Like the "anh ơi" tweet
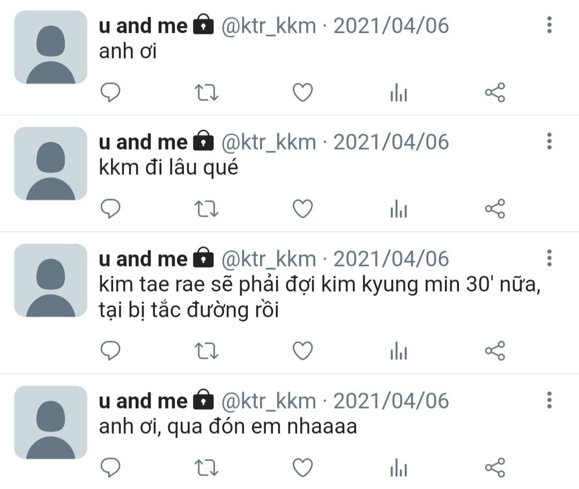The image size is (579, 489). click(x=303, y=92)
